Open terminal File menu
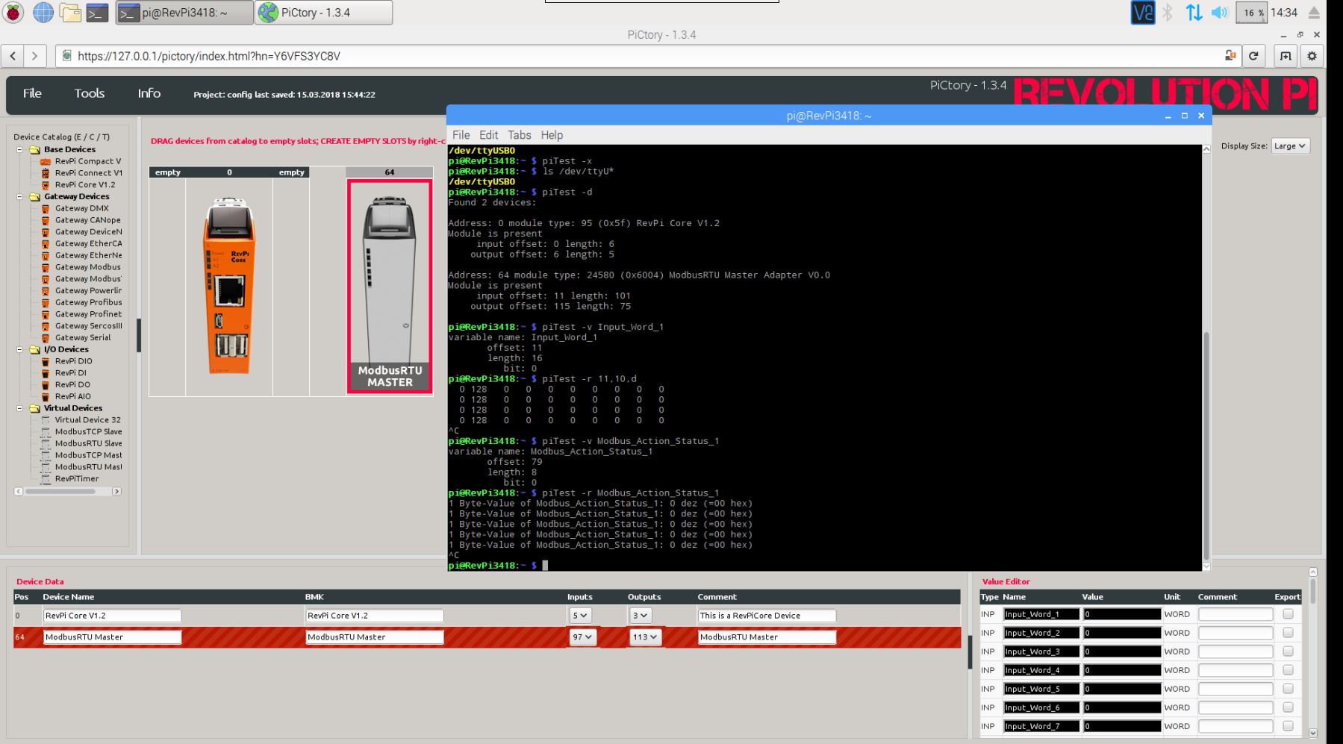 pyautogui.click(x=461, y=135)
